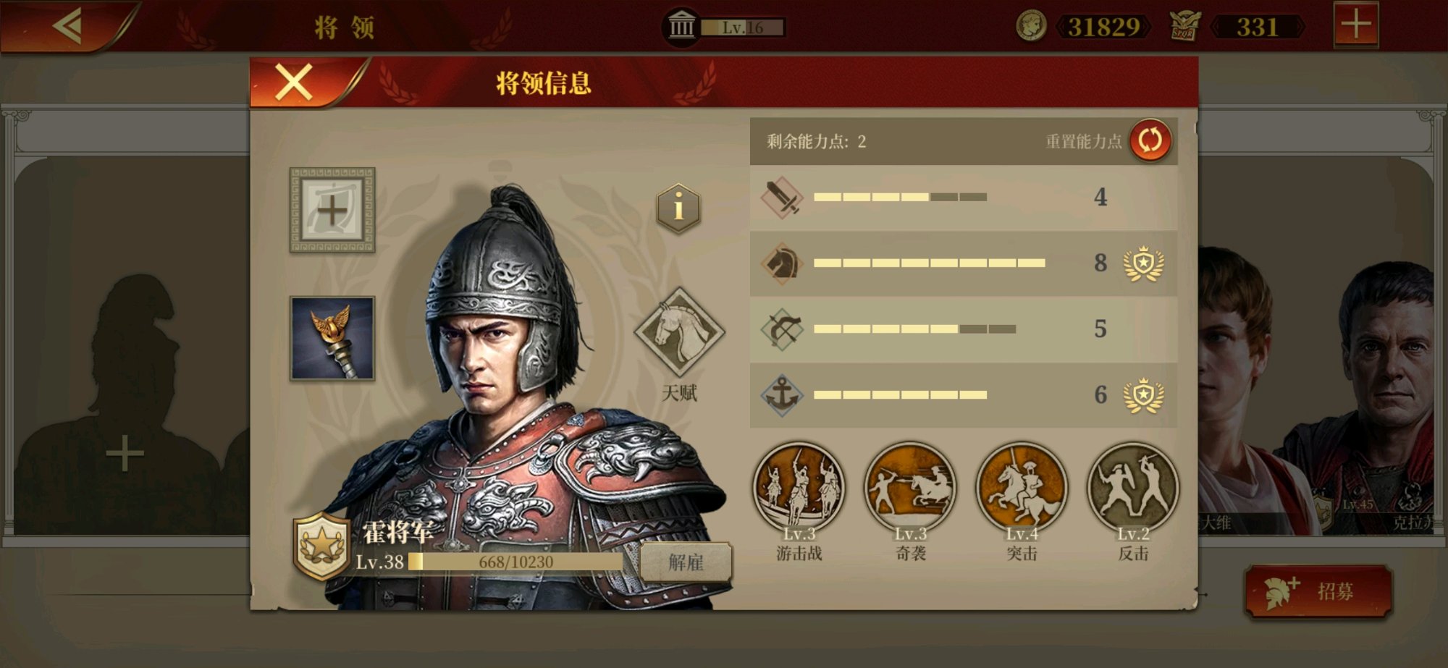Click the cavalry horse attribute icon
Image resolution: width=1448 pixels, height=668 pixels.
tap(782, 263)
